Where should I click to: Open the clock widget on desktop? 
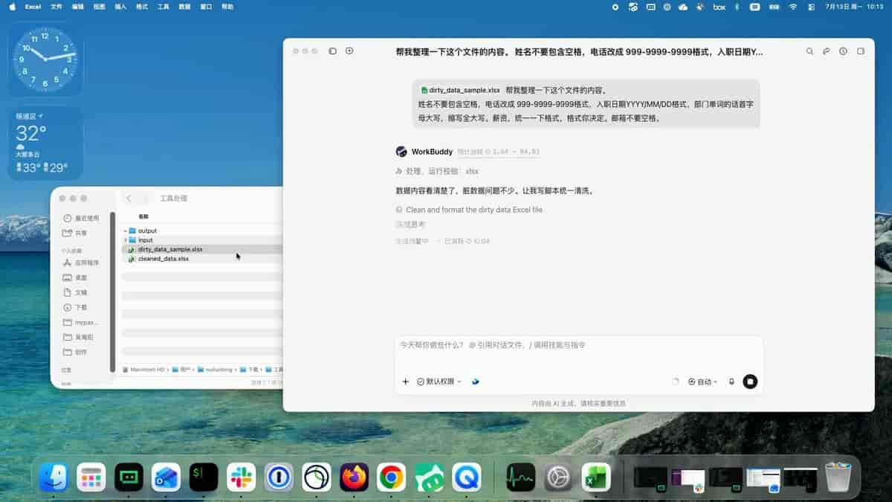pos(45,57)
